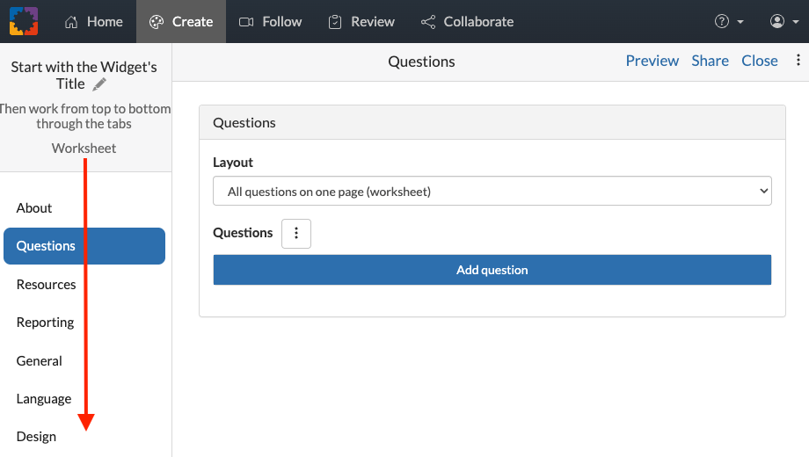Click the widget title text
The height and width of the screenshot is (457, 809).
coord(84,76)
